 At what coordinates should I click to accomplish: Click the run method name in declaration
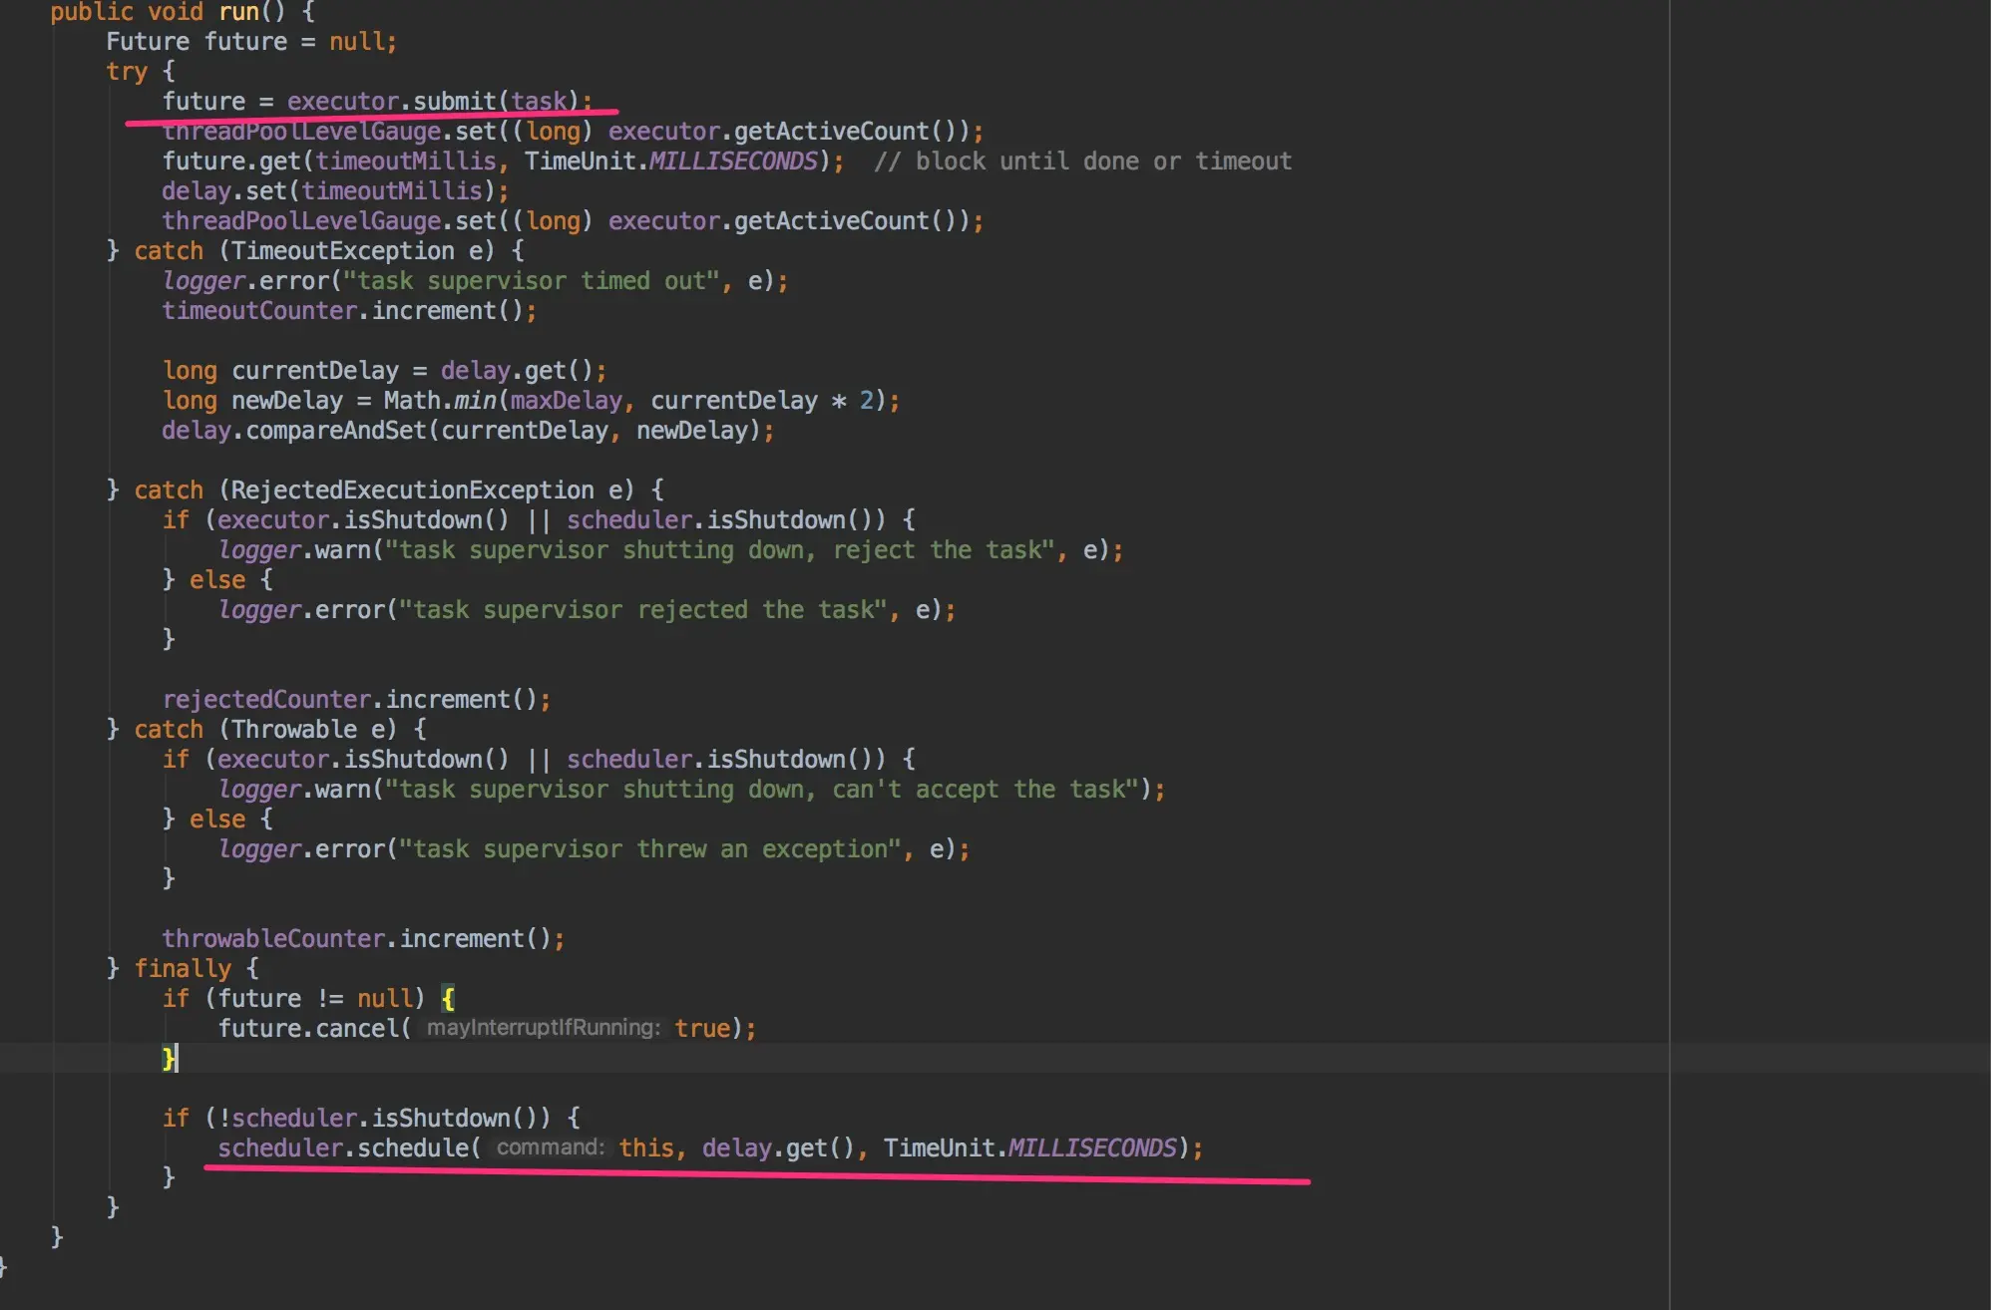coord(238,12)
